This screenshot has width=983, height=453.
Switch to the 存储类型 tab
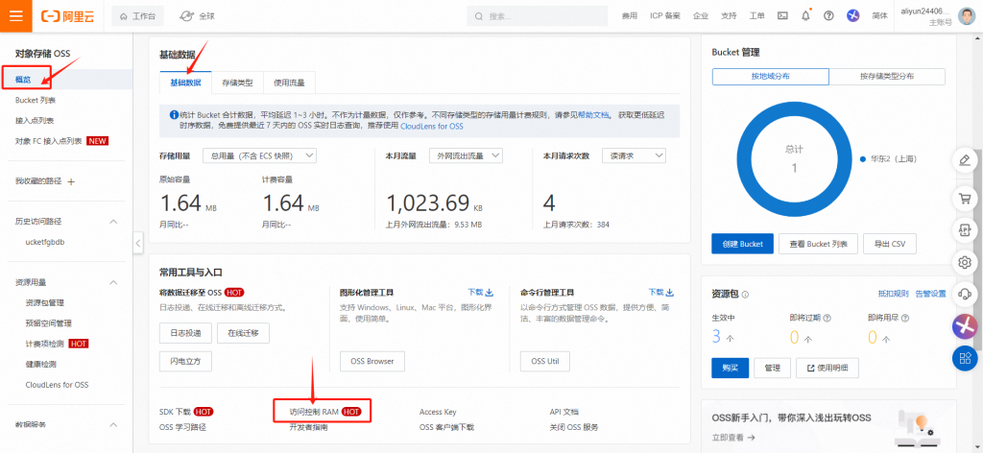(238, 83)
